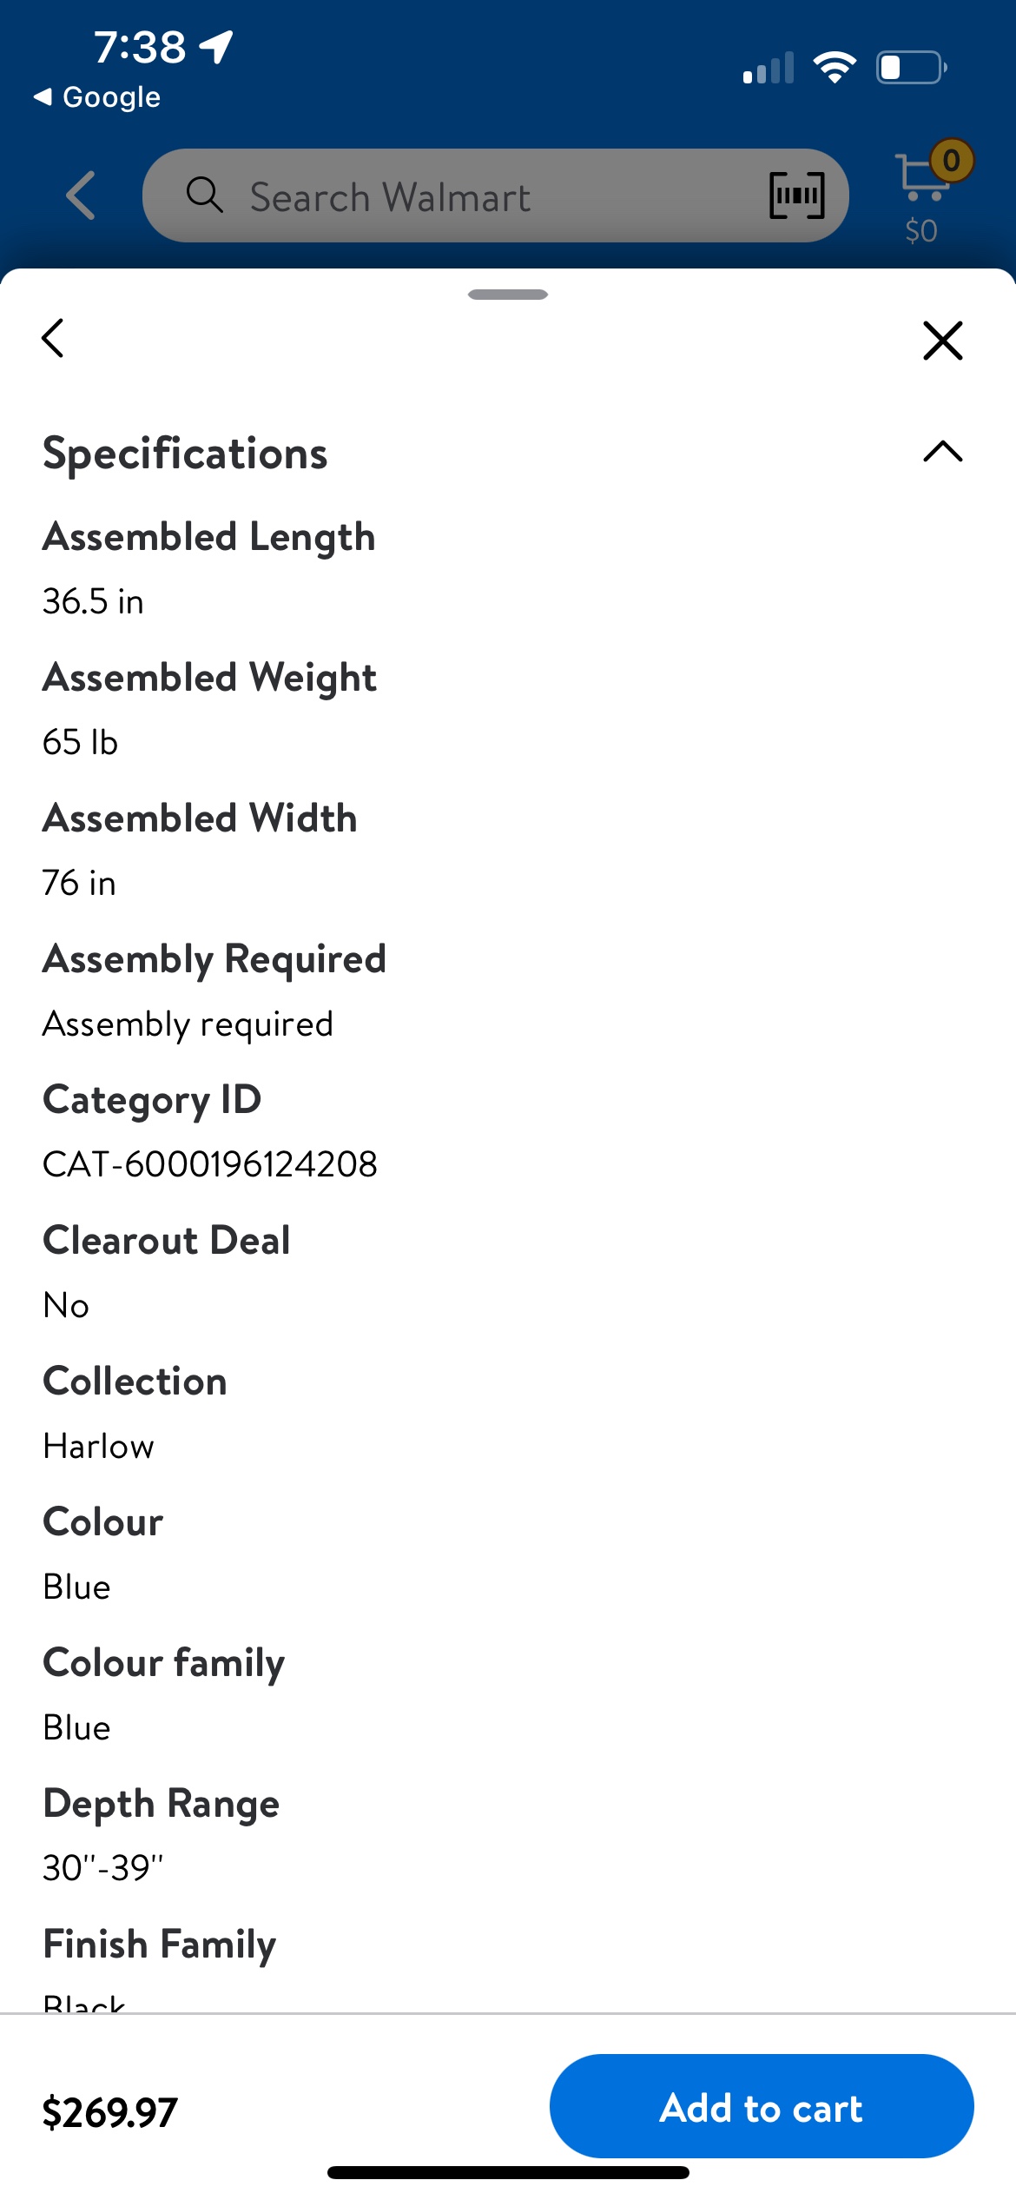This screenshot has width=1016, height=2200.
Task: Tap the home indicator bar
Action: [507, 2172]
